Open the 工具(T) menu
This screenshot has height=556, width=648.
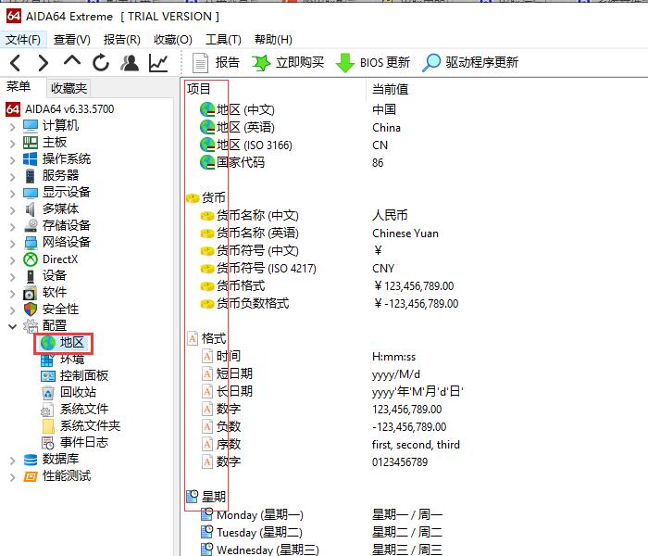[223, 40]
